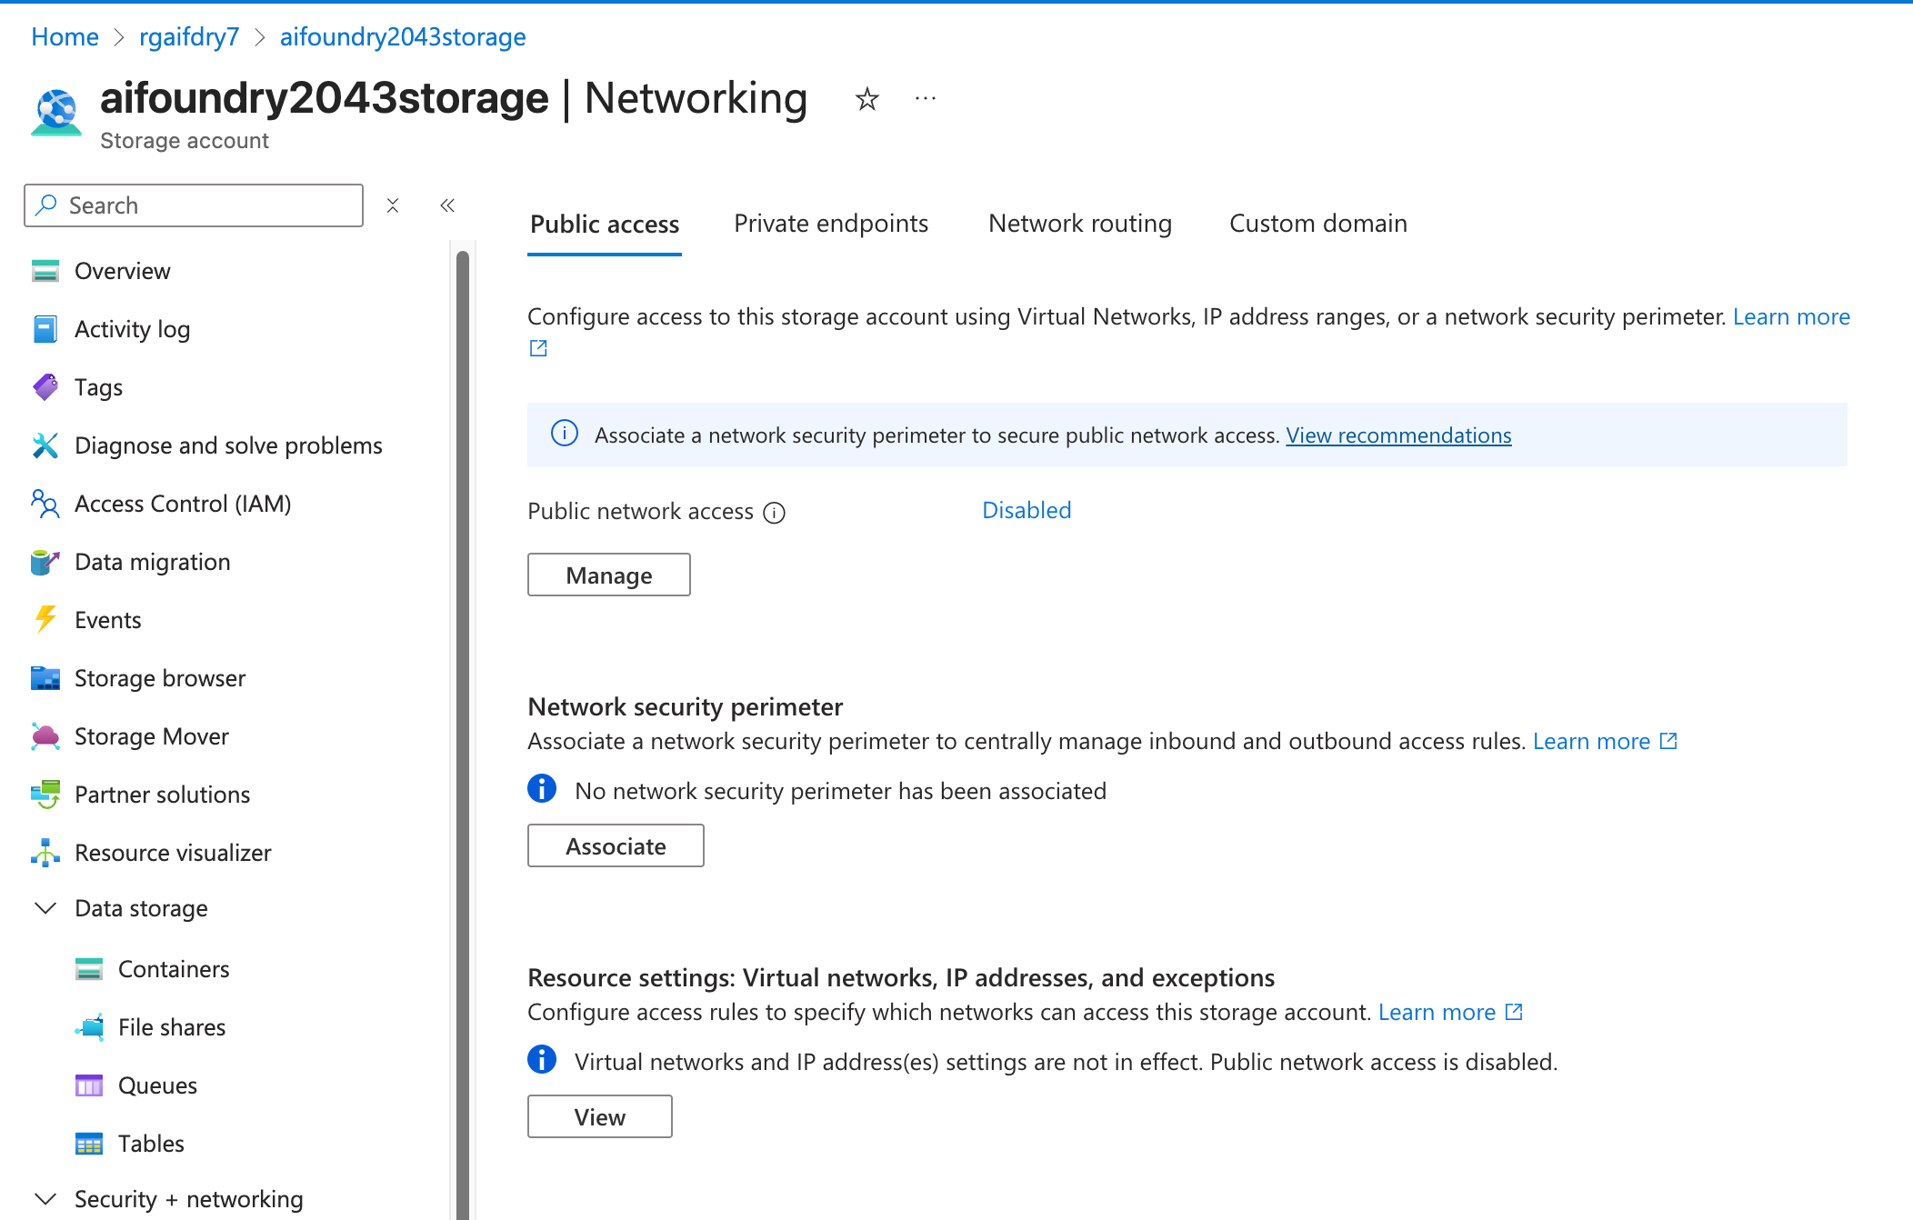Open Access Control (IAM) icon
1913x1220 pixels.
[45, 504]
